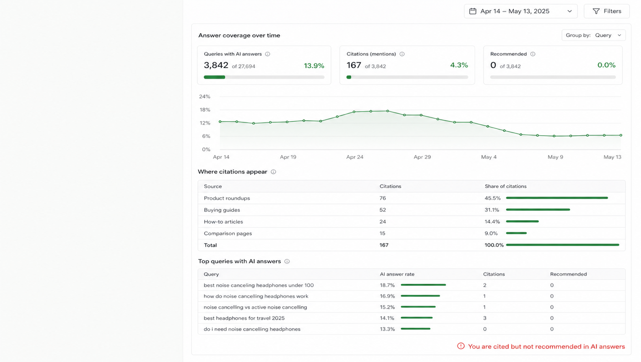Image resolution: width=641 pixels, height=362 pixels.
Task: Click the calendar icon in date picker
Action: tap(473, 11)
